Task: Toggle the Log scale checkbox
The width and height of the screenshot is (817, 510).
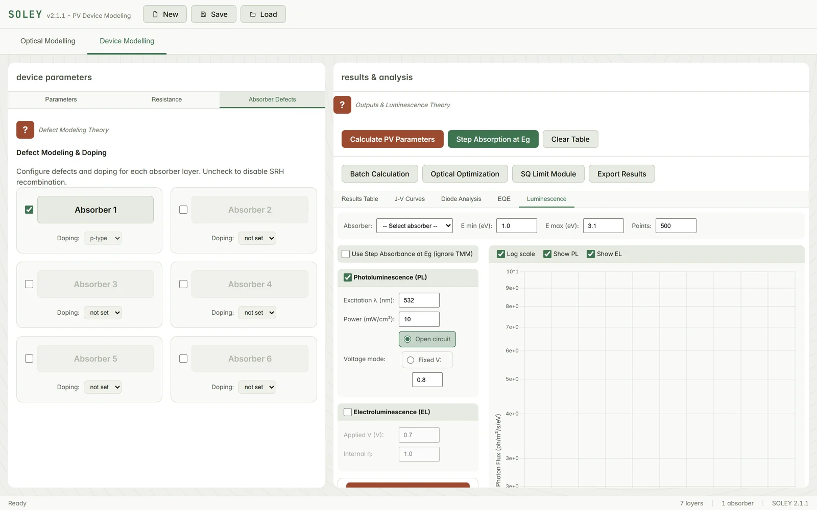Action: pyautogui.click(x=501, y=254)
